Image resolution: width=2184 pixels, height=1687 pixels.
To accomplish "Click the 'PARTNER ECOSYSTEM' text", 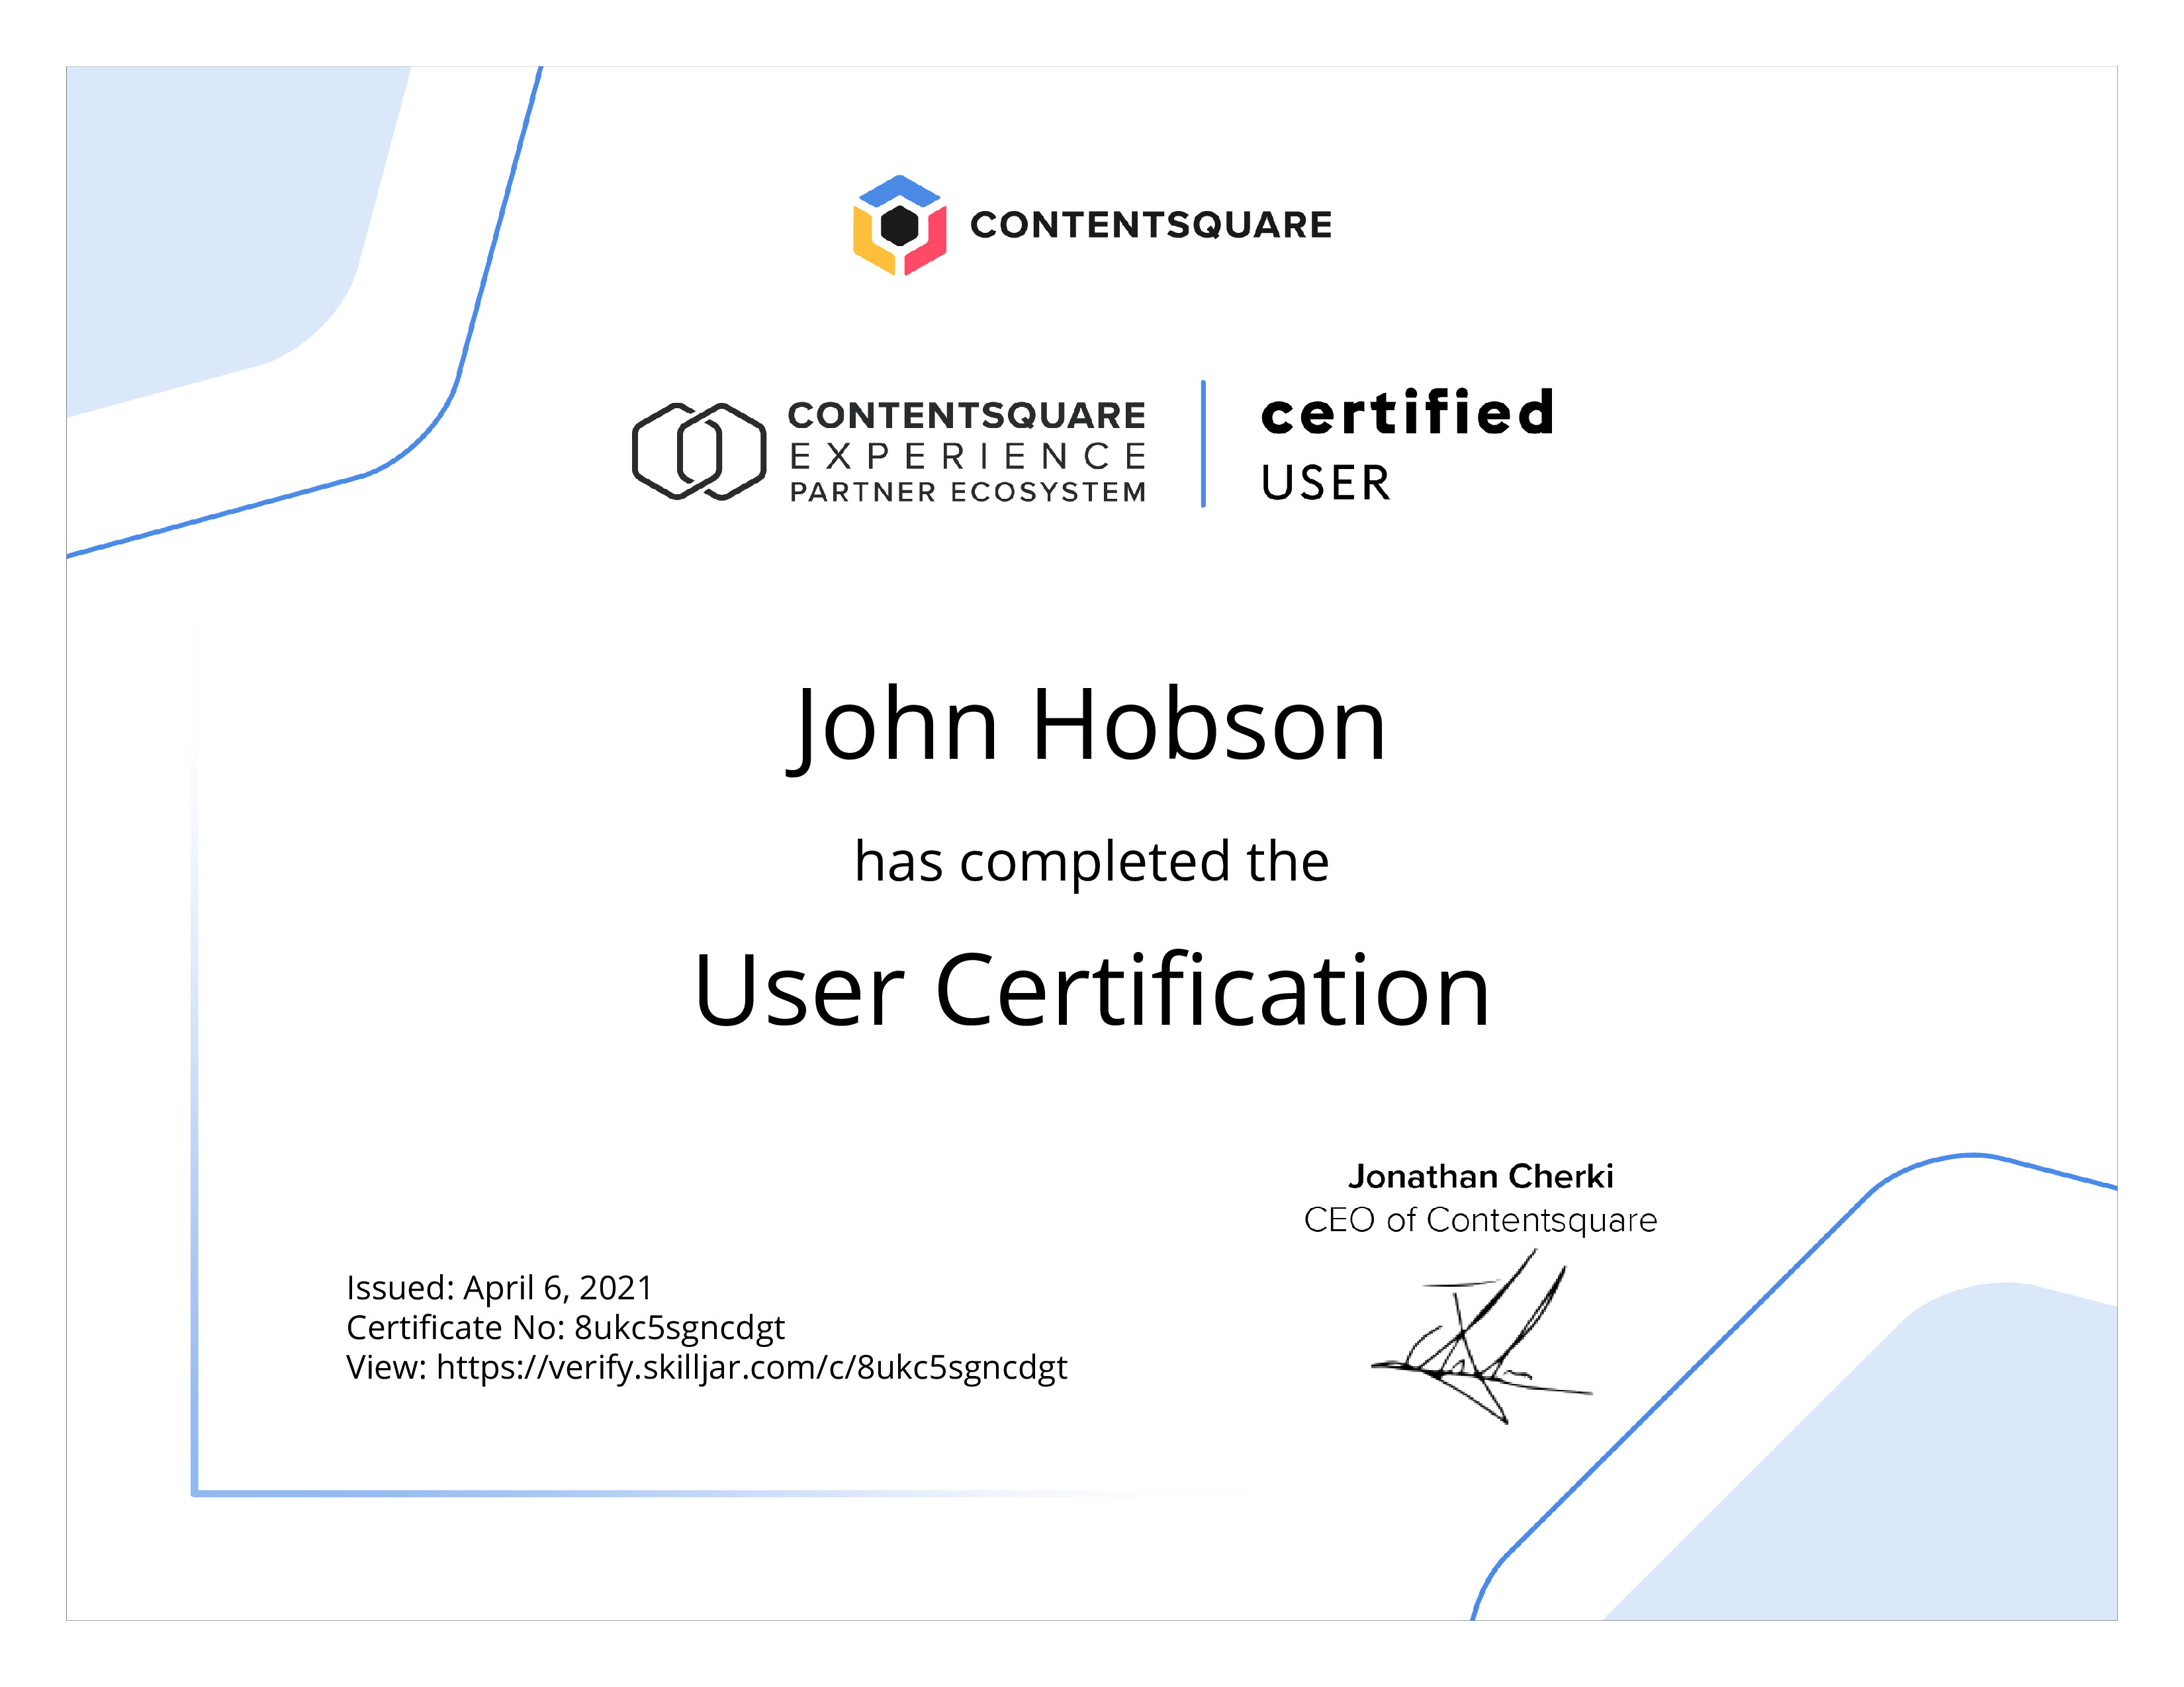I will tap(967, 492).
